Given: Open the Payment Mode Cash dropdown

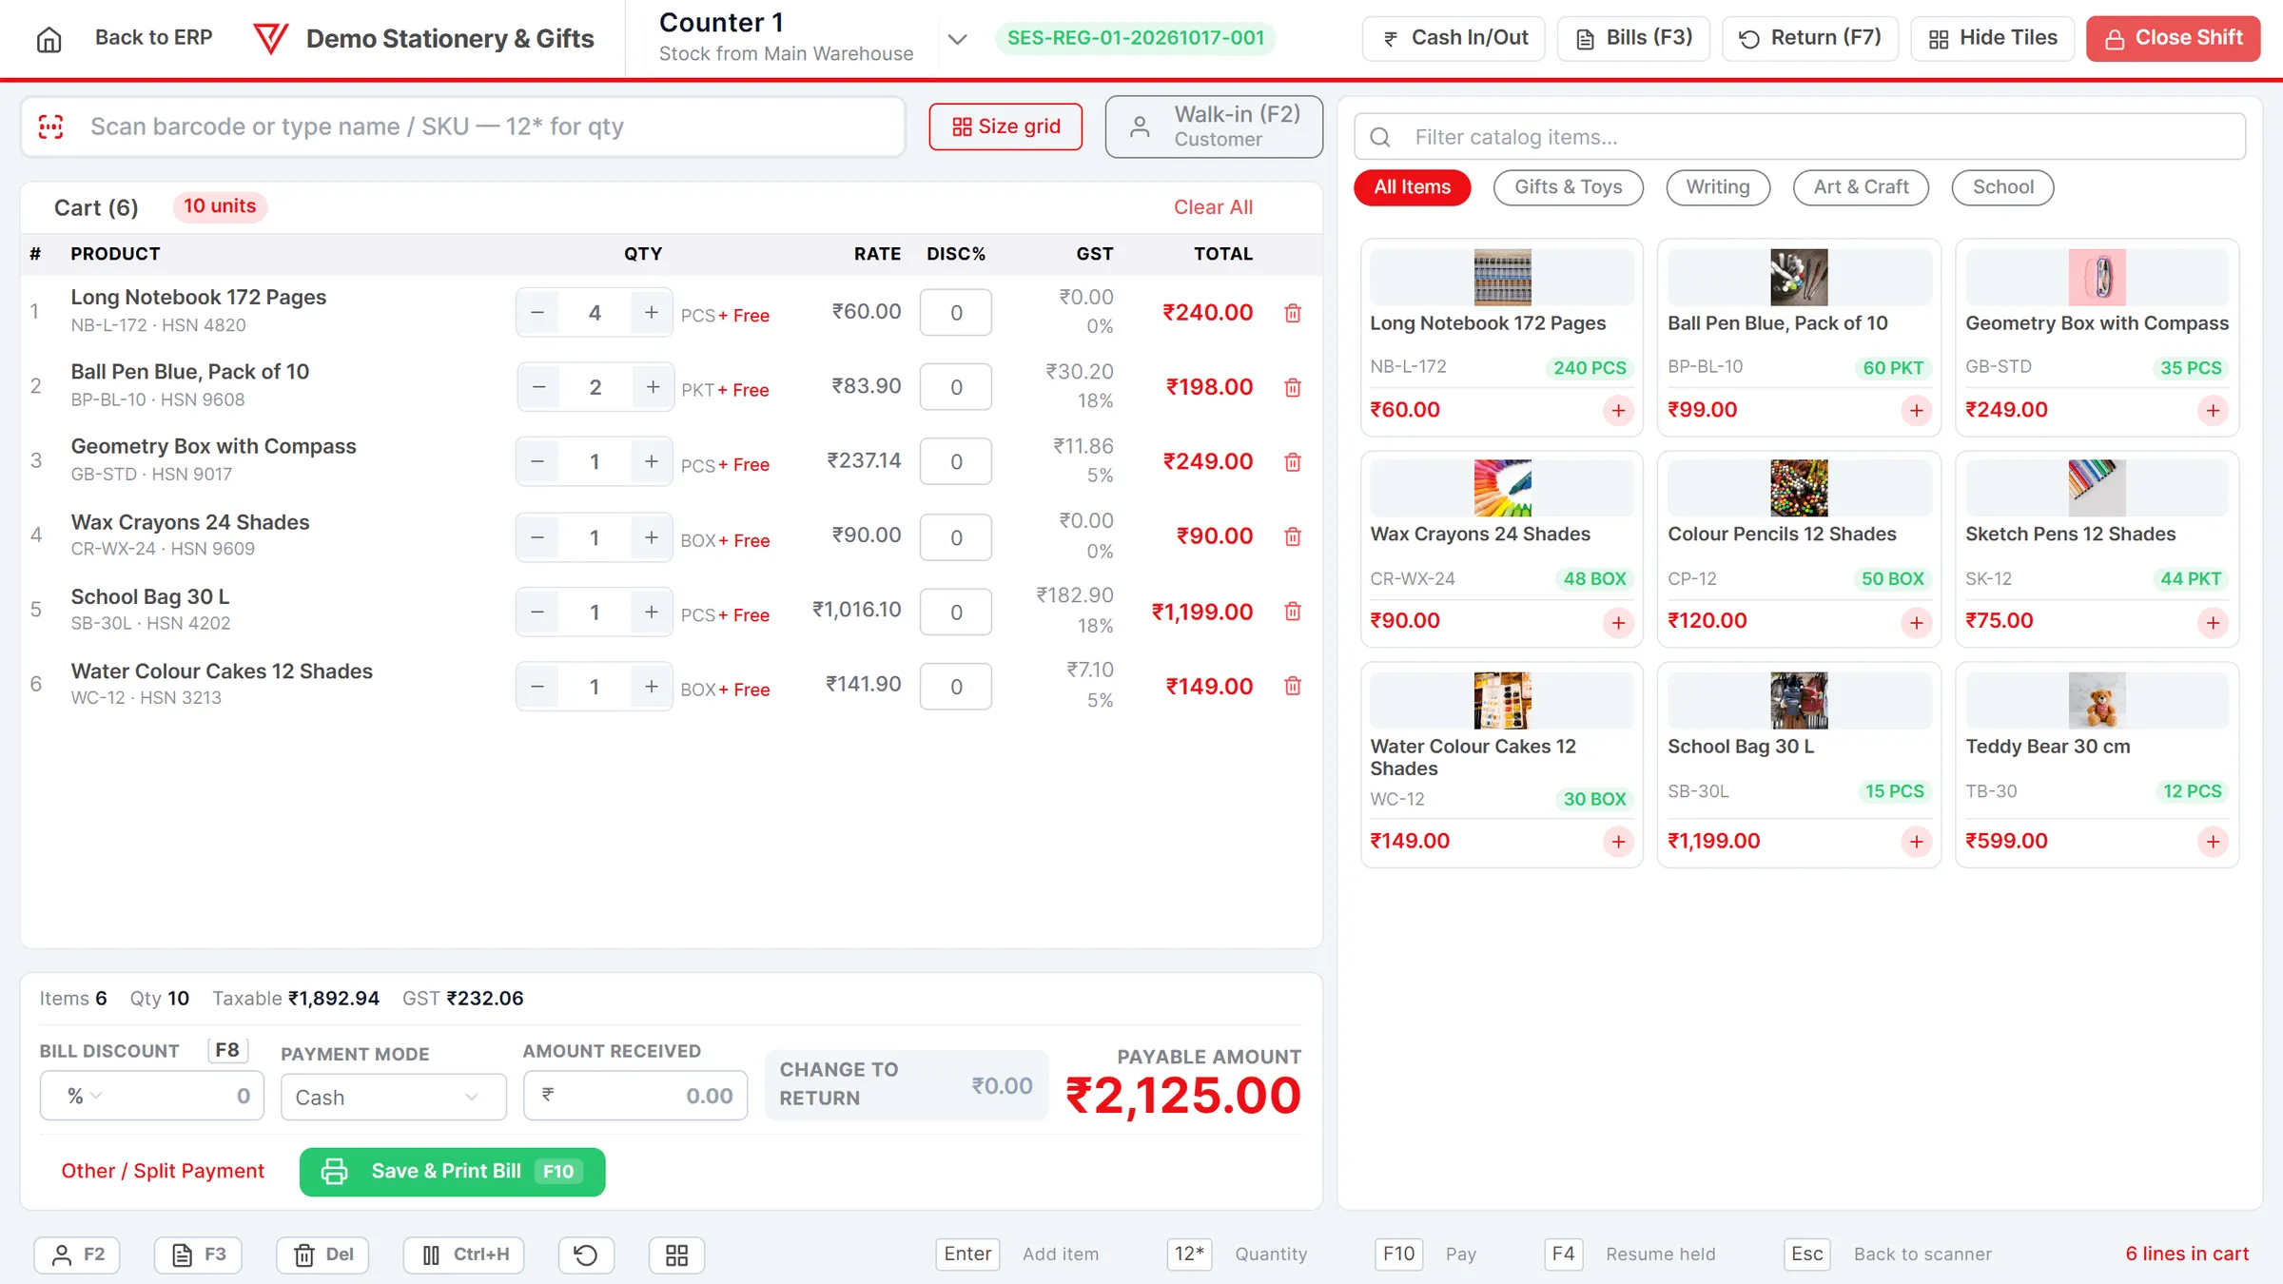Looking at the screenshot, I should click(393, 1097).
